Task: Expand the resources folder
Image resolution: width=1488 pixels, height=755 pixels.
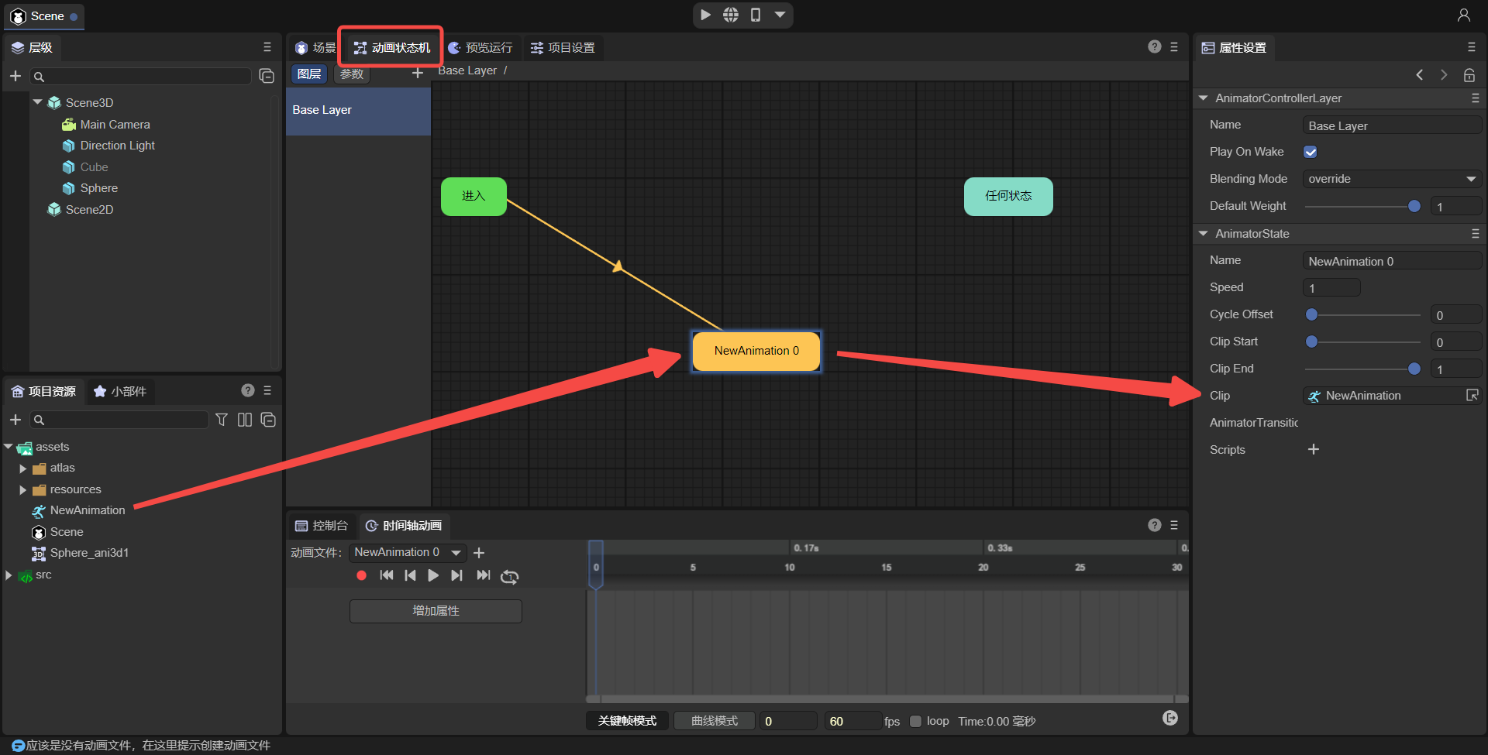Action: (x=22, y=489)
